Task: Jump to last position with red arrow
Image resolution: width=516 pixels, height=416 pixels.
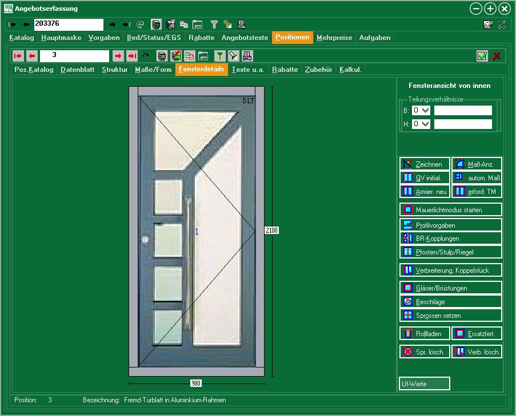Action: click(132, 56)
